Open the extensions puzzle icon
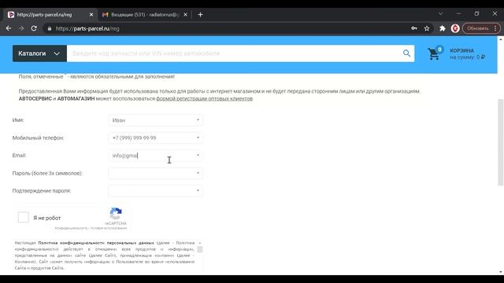This screenshot has height=283, width=504. pyautogui.click(x=443, y=28)
